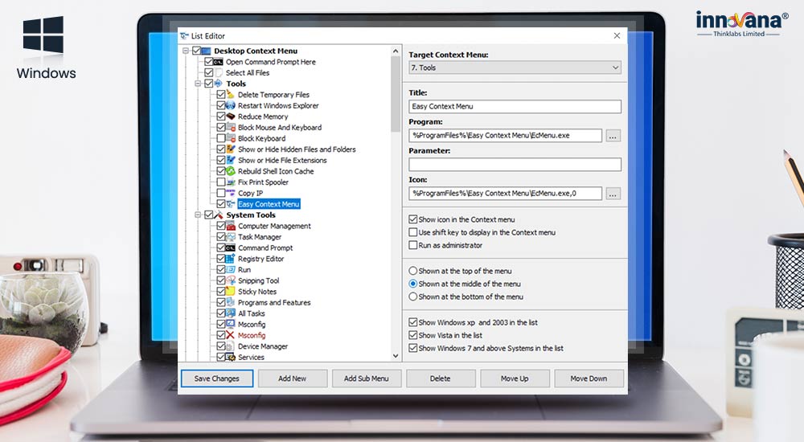
Task: Uncheck Show Windows 7 and above Systems
Action: tap(412, 348)
